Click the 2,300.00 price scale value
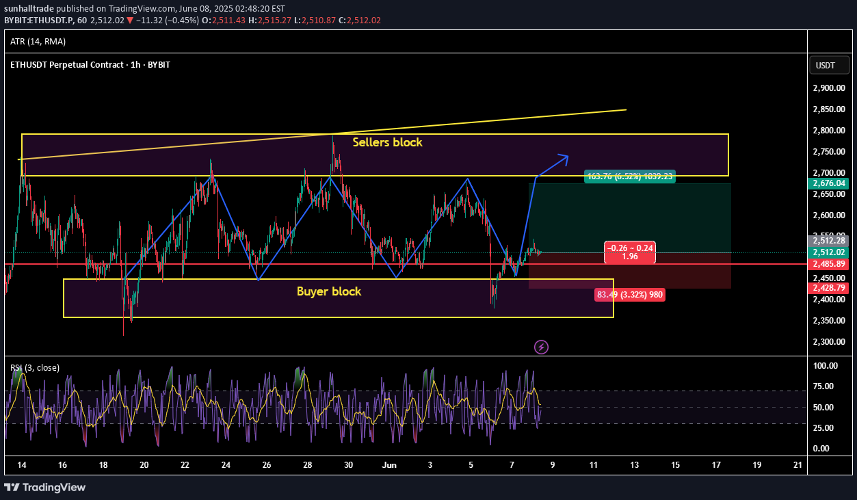 [x=828, y=342]
